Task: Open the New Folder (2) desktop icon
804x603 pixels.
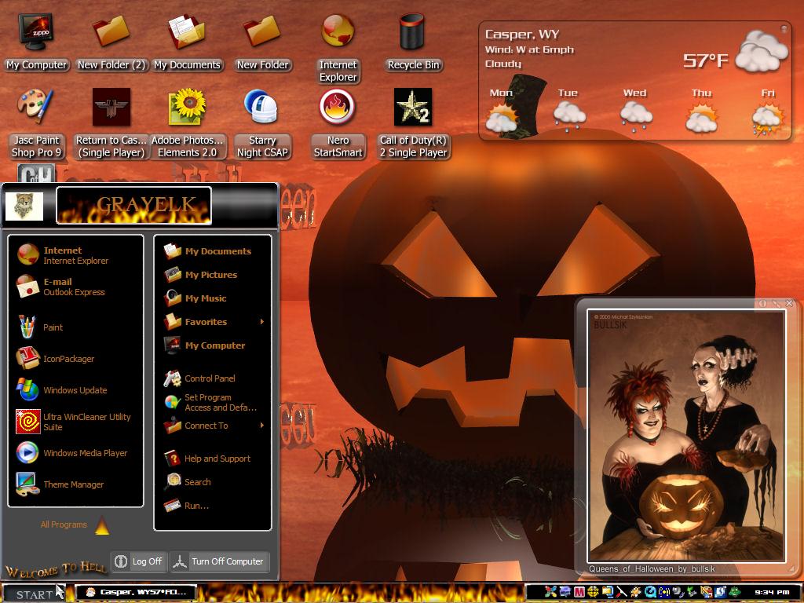Action: coord(111,42)
